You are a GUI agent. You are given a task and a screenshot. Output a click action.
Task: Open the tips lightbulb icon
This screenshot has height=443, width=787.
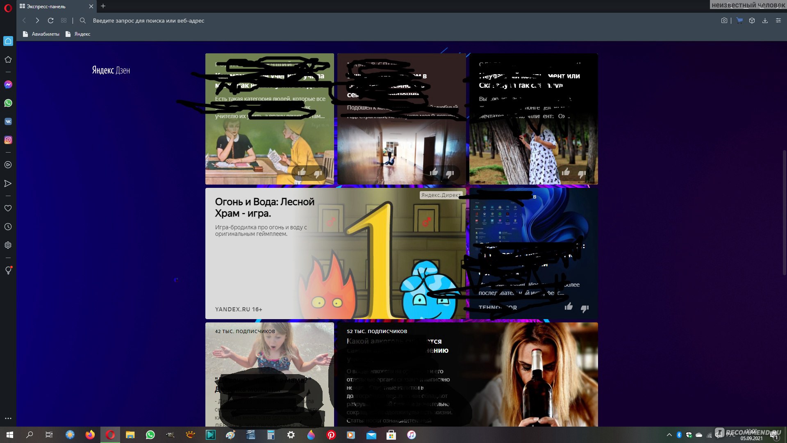[x=8, y=270]
